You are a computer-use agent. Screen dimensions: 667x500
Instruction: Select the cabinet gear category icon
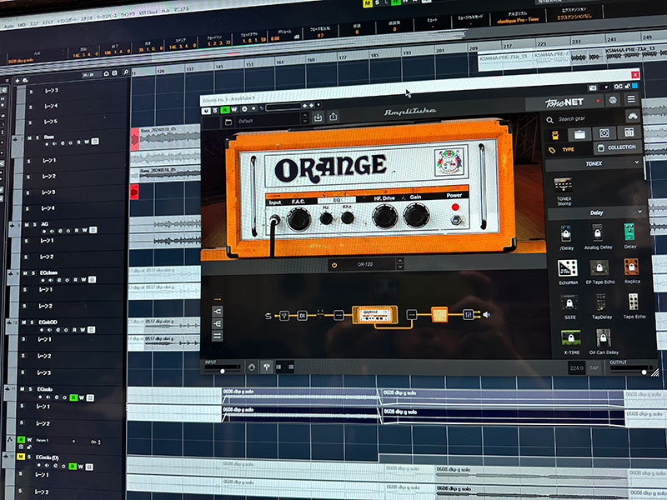pyautogui.click(x=604, y=133)
